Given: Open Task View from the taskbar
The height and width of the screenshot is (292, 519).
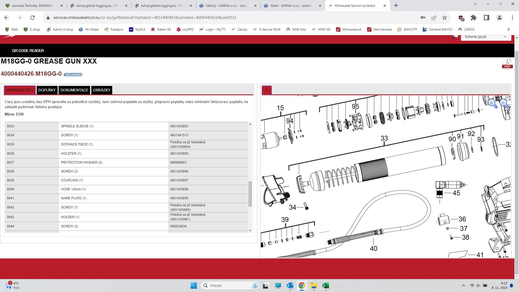Looking at the screenshot, I should tap(265, 286).
